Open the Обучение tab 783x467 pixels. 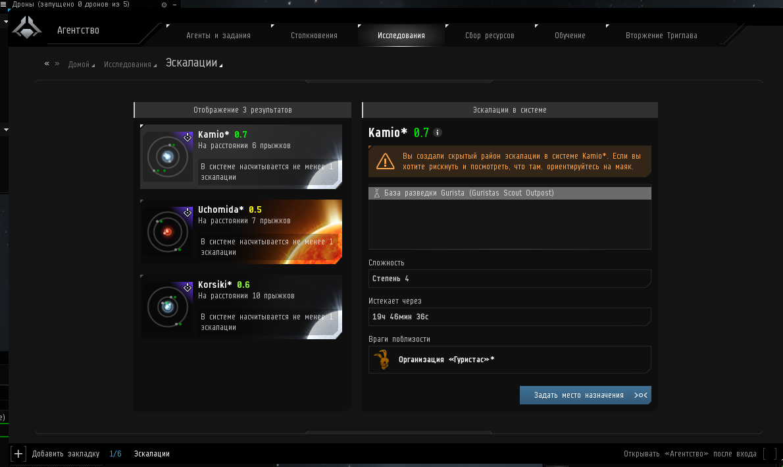pos(570,36)
